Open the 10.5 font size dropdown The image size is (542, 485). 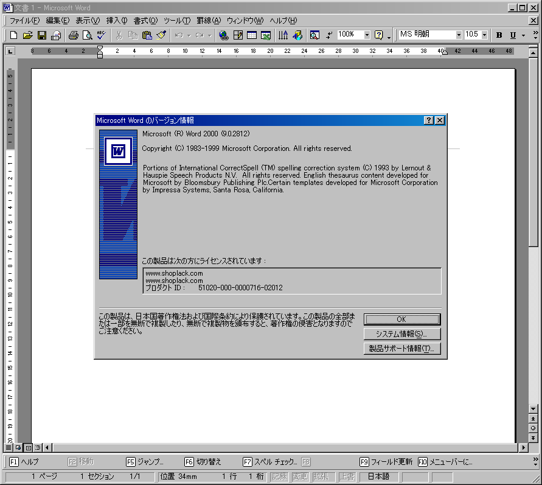(x=484, y=35)
